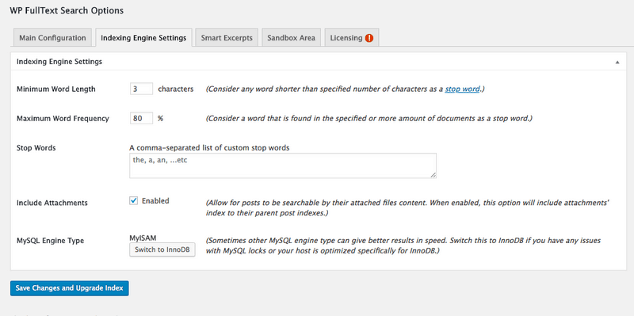Click the 'characters' unit label
This screenshot has width=634, height=316.
175,89
